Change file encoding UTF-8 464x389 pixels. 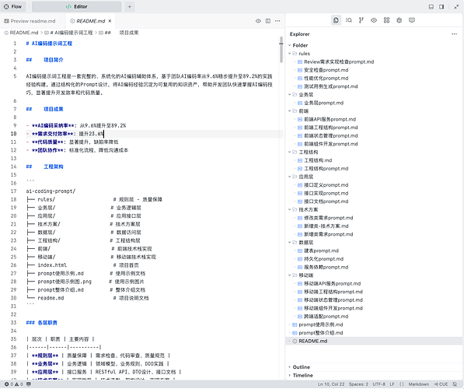(x=379, y=384)
